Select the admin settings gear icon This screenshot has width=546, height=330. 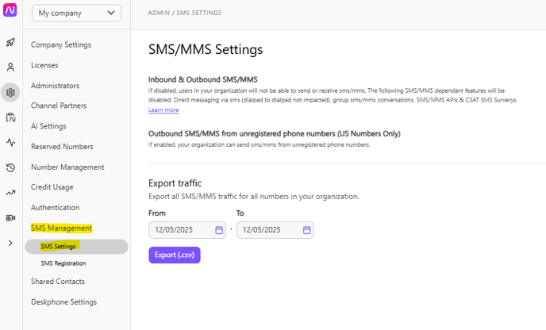pos(10,92)
